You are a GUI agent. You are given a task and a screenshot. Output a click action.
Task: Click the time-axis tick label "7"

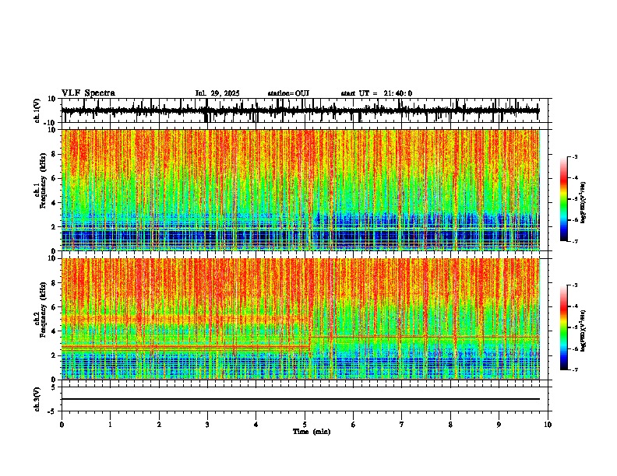[402, 425]
